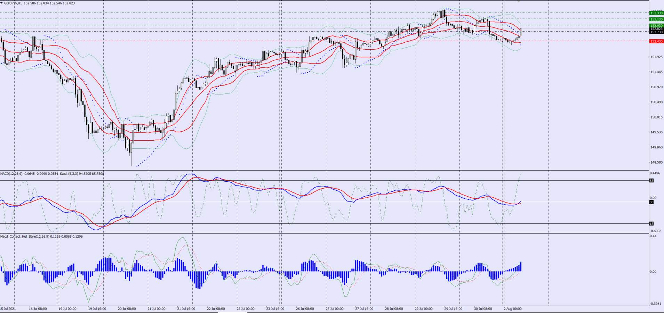This screenshot has width=664, height=313.
Task: Click the -0.3981 value on Hull MACD scale
Action: [656, 304]
